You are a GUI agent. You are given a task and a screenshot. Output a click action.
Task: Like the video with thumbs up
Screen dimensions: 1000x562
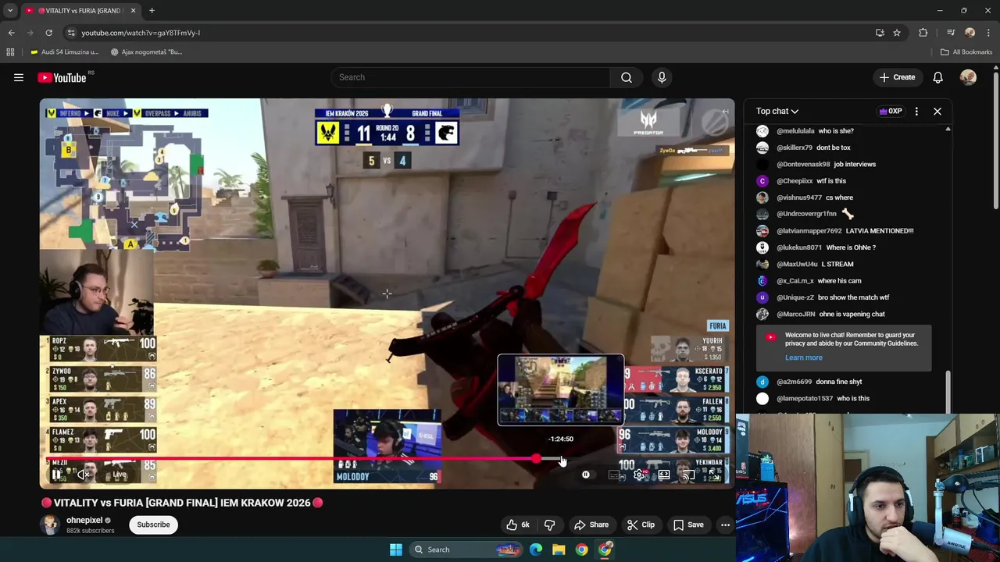pos(518,525)
